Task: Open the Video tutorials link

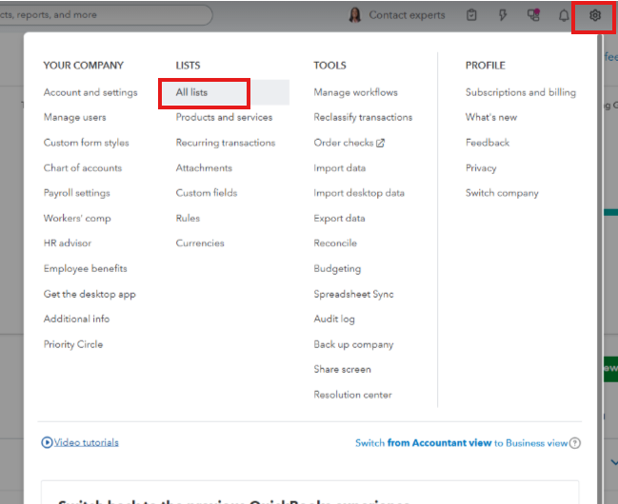Action: [x=86, y=442]
